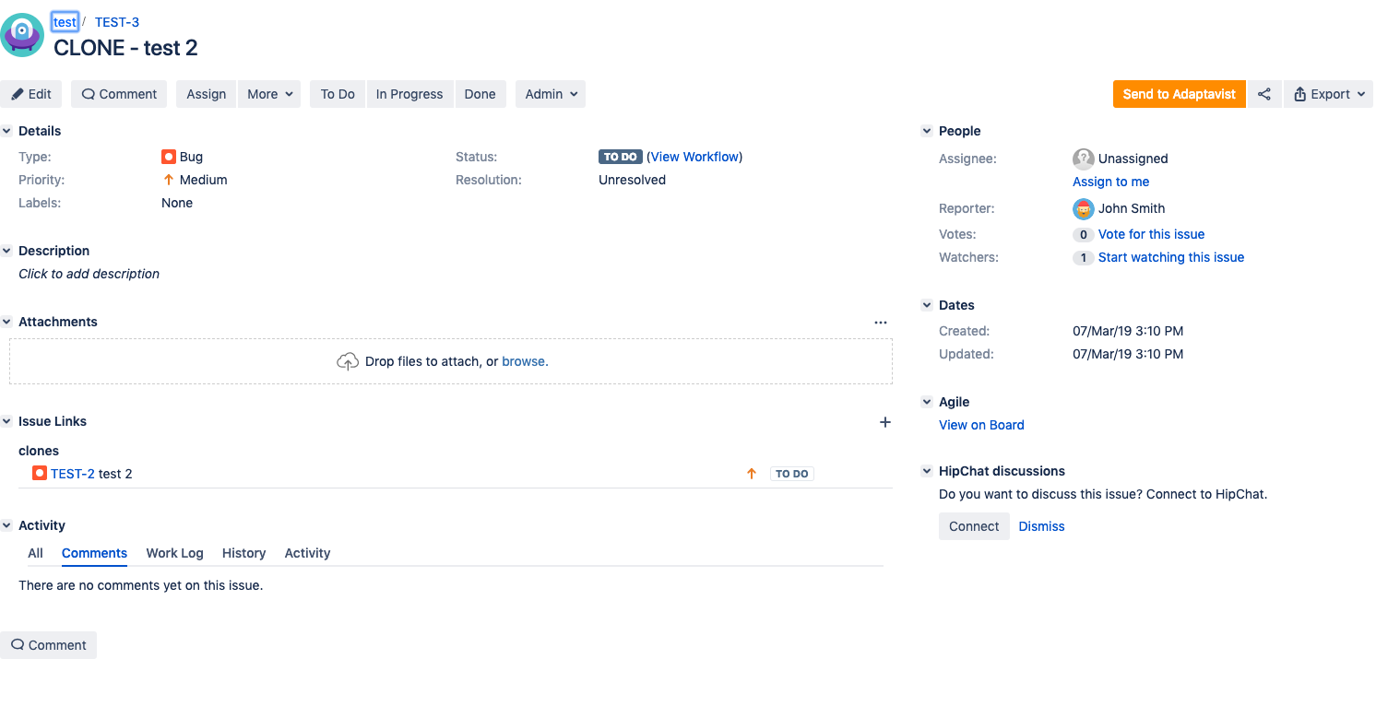Transition issue to To Do
The image size is (1388, 706).
click(338, 94)
